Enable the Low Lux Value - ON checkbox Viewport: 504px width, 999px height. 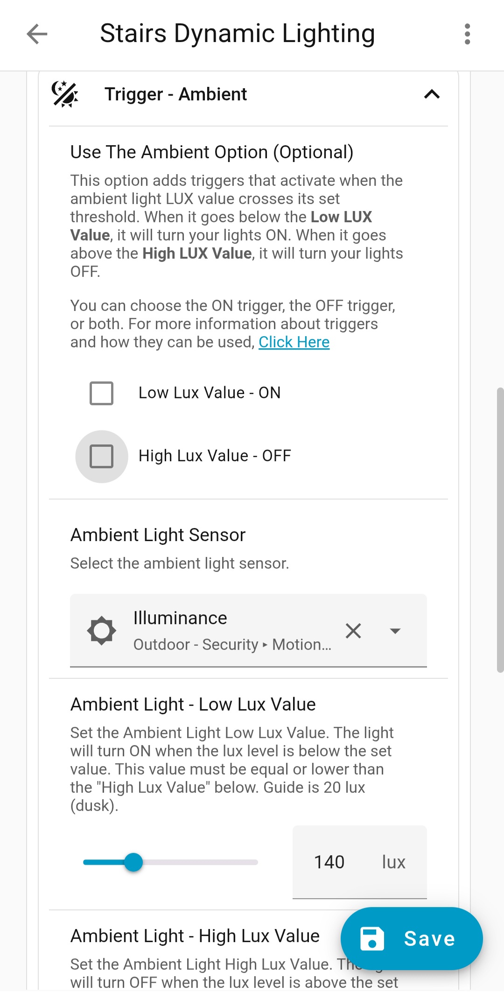[102, 393]
